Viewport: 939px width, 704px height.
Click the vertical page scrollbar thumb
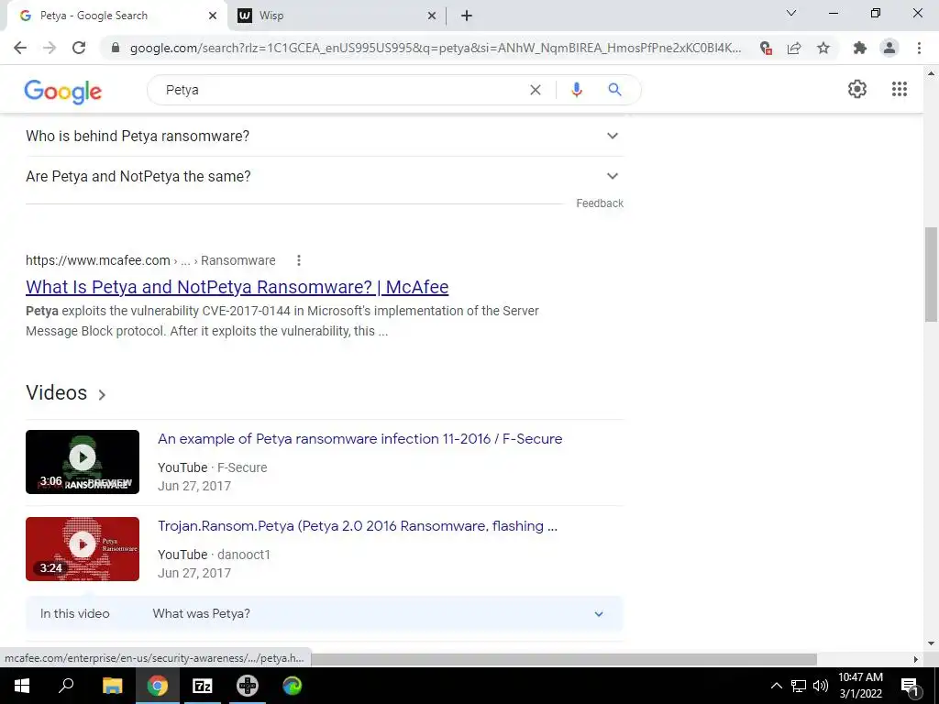[x=931, y=274]
